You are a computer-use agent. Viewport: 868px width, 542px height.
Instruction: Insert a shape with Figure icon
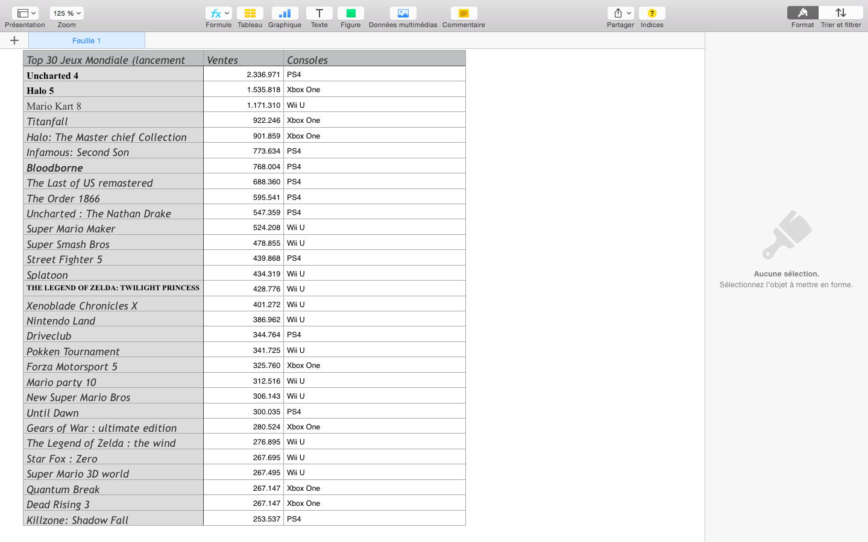(x=351, y=13)
